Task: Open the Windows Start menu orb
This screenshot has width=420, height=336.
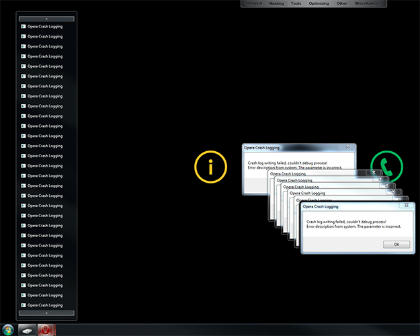Action: pyautogui.click(x=7, y=329)
